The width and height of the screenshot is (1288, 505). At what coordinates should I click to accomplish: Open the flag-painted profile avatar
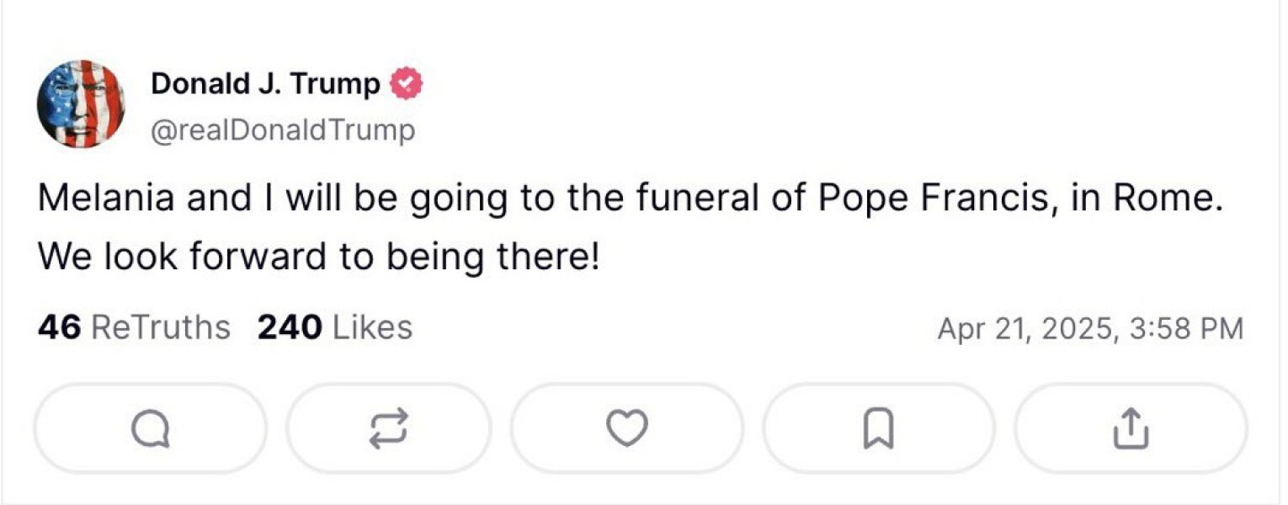coord(81,104)
